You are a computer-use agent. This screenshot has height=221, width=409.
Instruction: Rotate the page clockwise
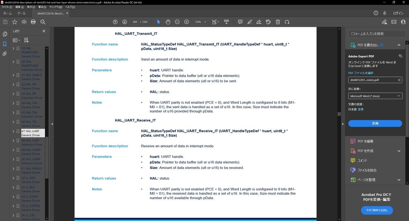(287, 22)
